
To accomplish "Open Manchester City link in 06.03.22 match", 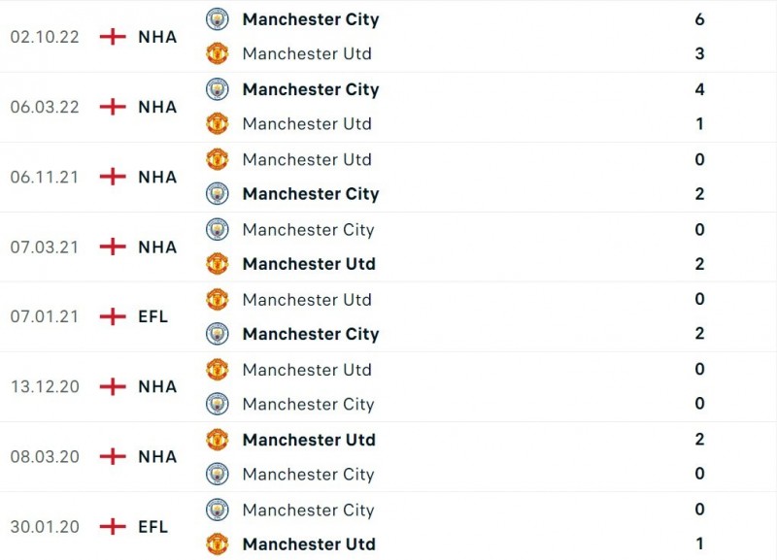I will coord(310,89).
